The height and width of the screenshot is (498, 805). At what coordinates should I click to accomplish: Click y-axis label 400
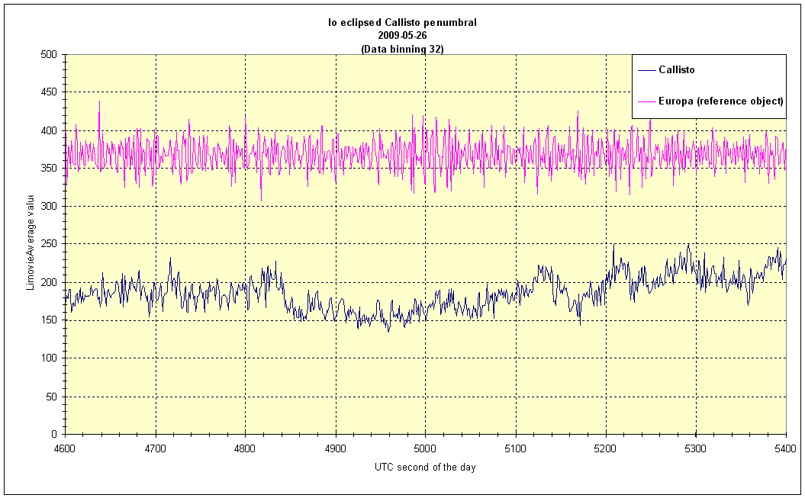pos(49,130)
